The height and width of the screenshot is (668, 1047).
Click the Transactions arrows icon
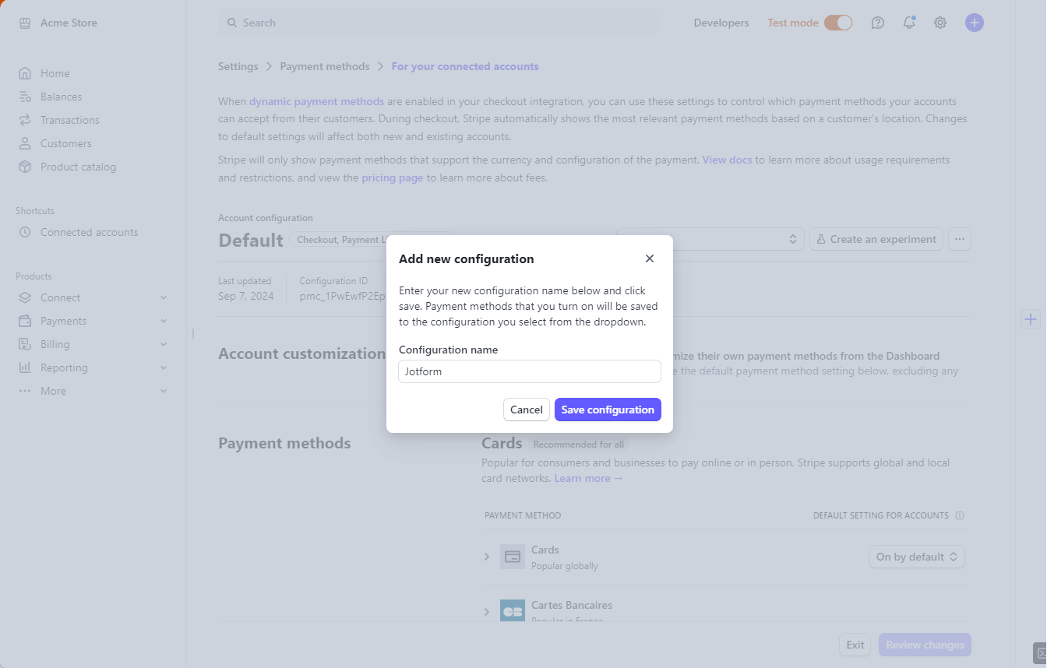[25, 120]
